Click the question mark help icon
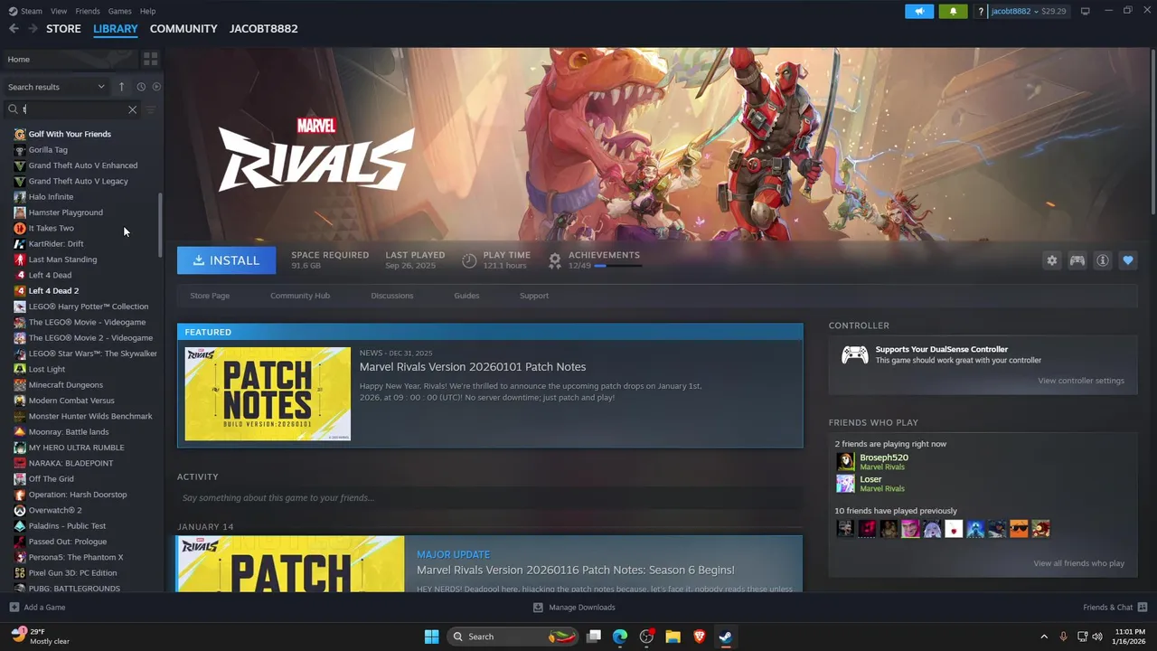 pos(982,11)
